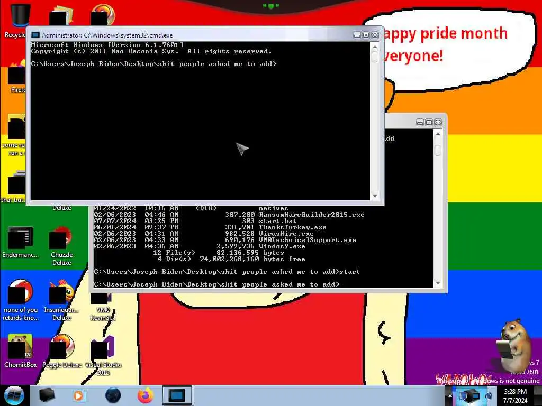Click the last prompt in background cmd
Screen dimensions: 542x406
click(216, 284)
